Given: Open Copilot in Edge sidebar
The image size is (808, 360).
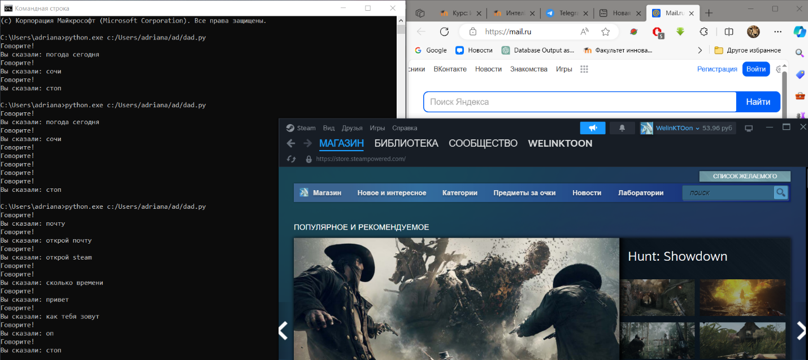Looking at the screenshot, I should point(800,31).
